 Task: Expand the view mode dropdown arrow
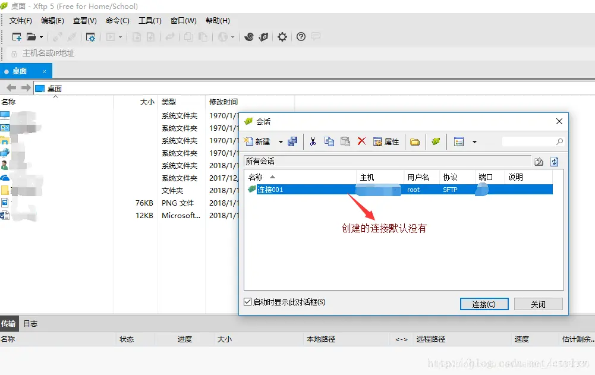coord(474,142)
